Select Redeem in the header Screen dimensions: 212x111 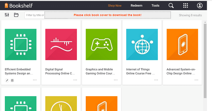coord(136,5)
